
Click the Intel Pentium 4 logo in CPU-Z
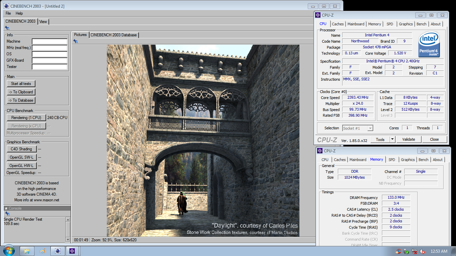pos(429,44)
